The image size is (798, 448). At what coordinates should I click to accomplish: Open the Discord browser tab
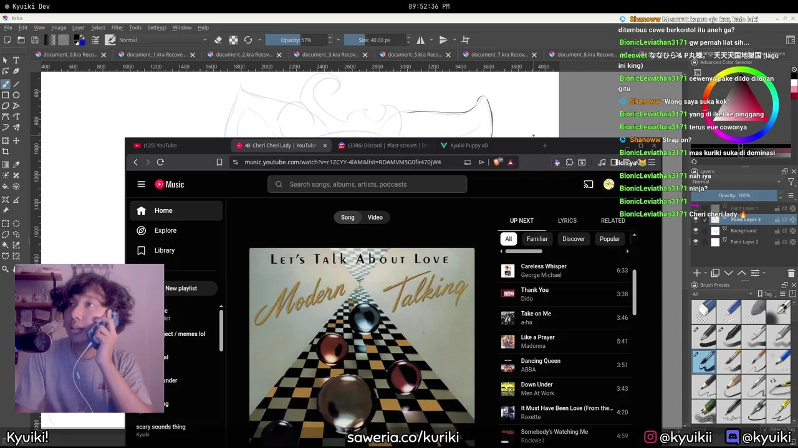click(x=383, y=146)
